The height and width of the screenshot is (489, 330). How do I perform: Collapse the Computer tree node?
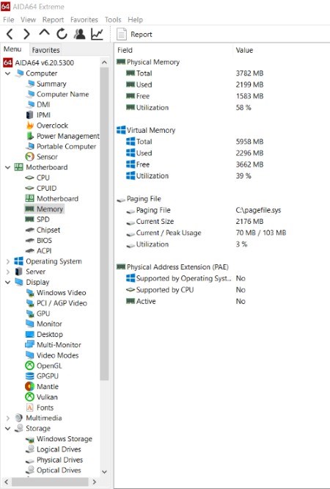point(8,73)
